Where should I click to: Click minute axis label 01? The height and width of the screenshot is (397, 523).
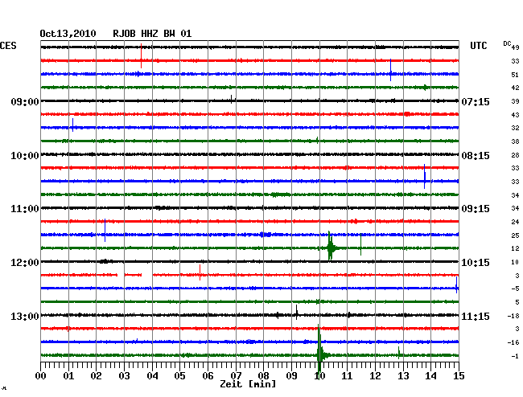[68, 376]
